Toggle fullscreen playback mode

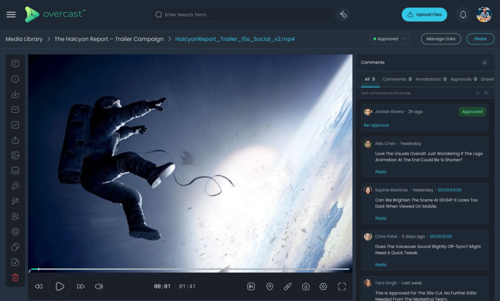[x=342, y=286]
